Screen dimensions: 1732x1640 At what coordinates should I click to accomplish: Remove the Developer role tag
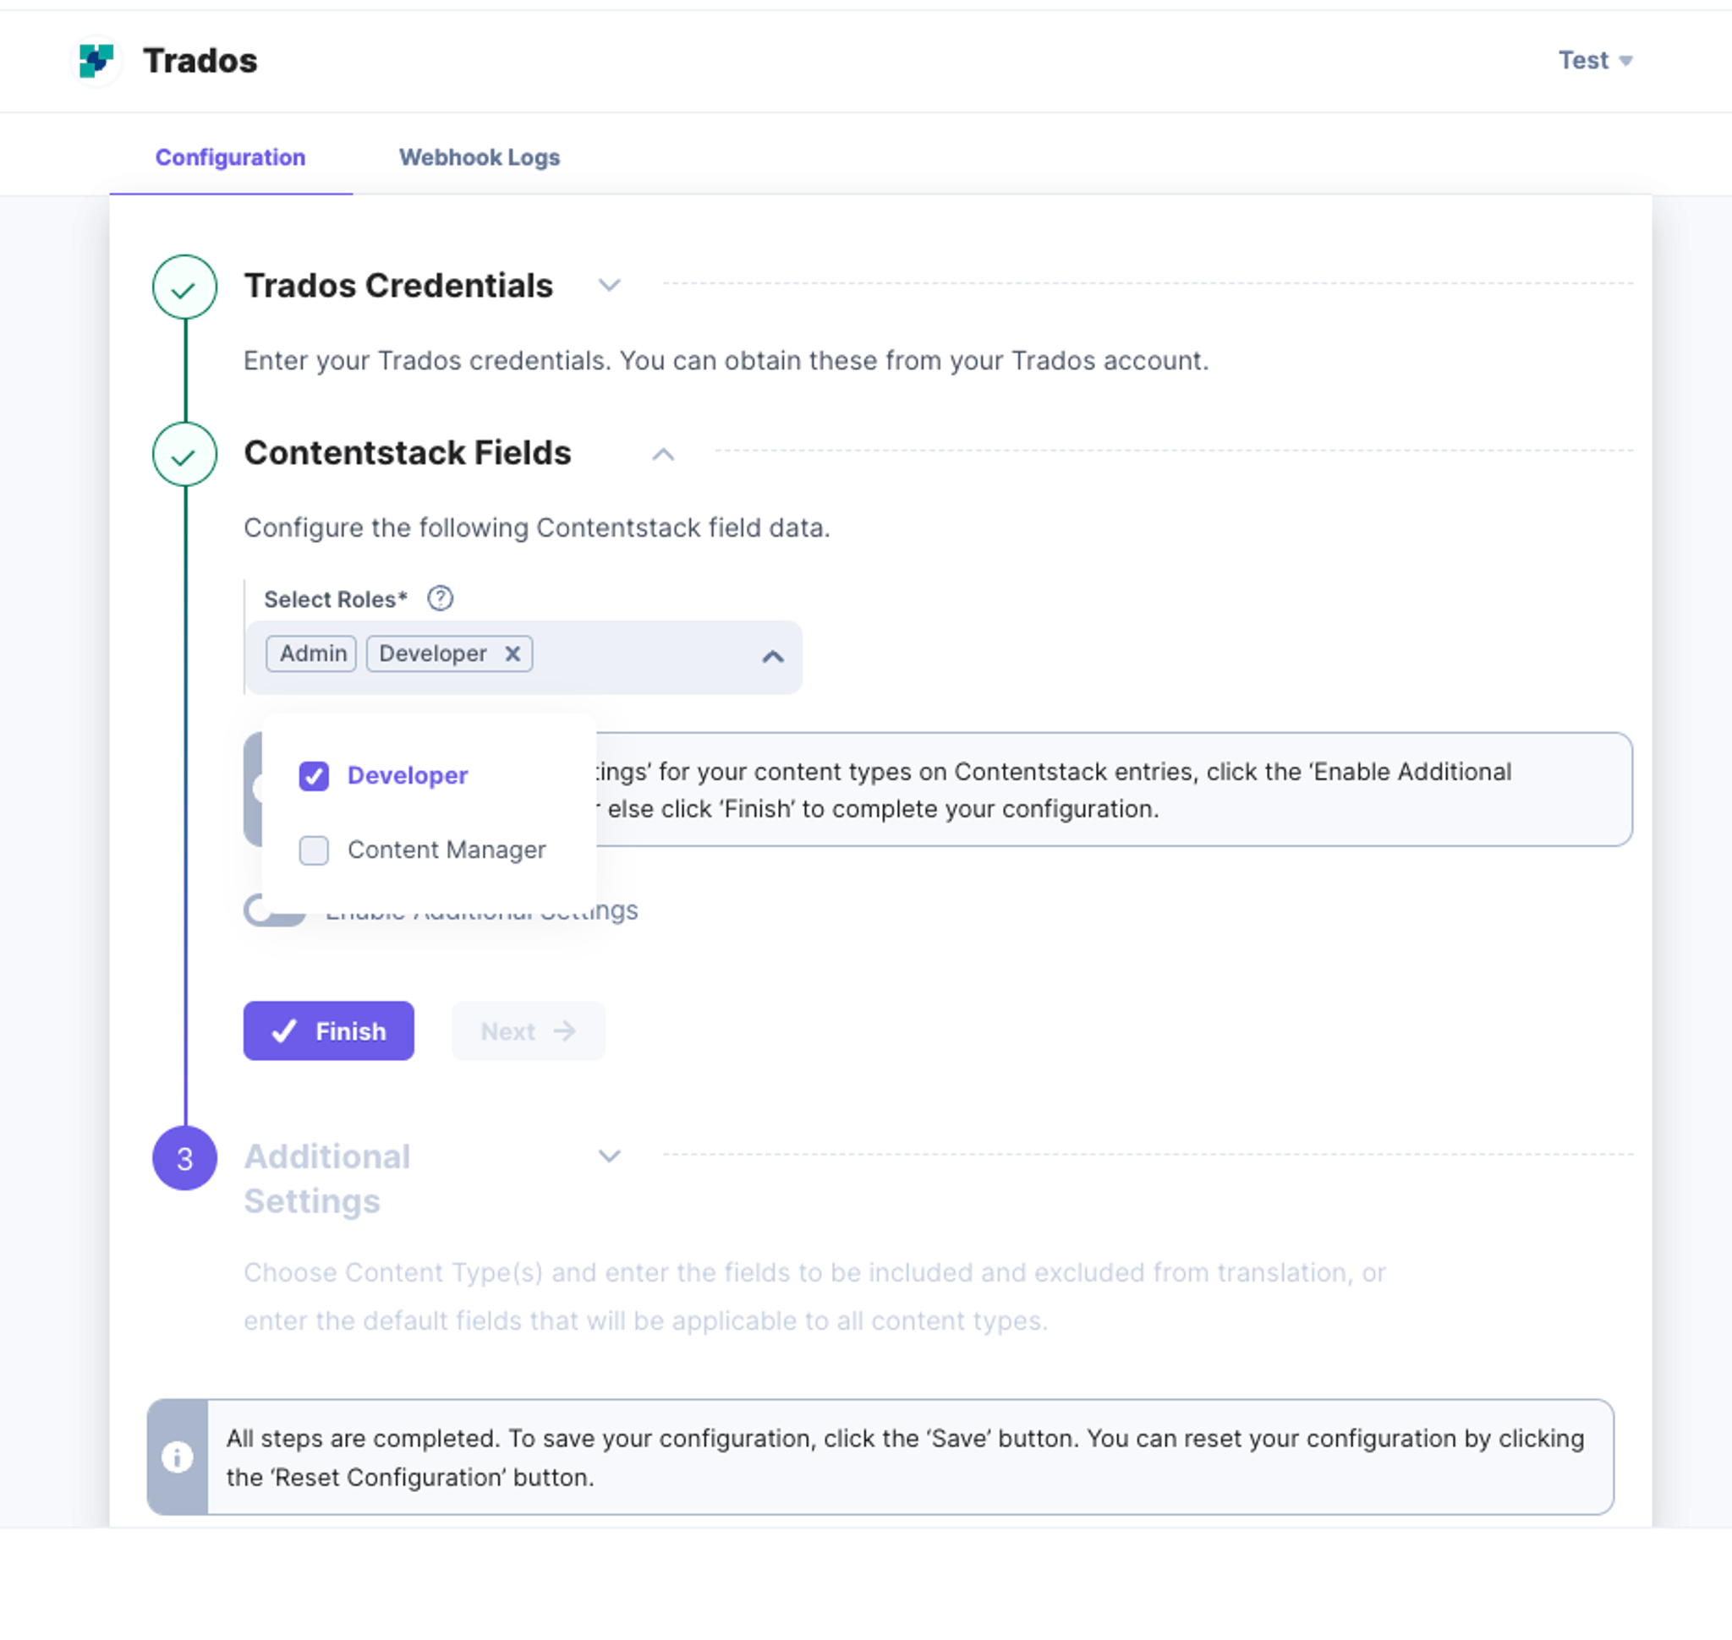tap(512, 654)
